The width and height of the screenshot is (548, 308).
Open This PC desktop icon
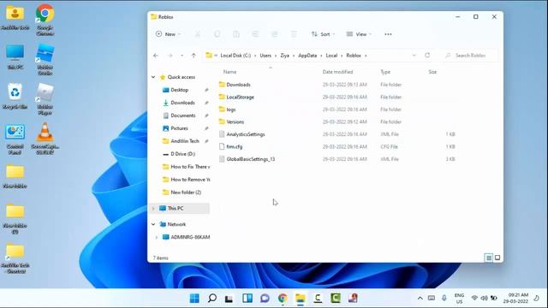[x=15, y=57]
